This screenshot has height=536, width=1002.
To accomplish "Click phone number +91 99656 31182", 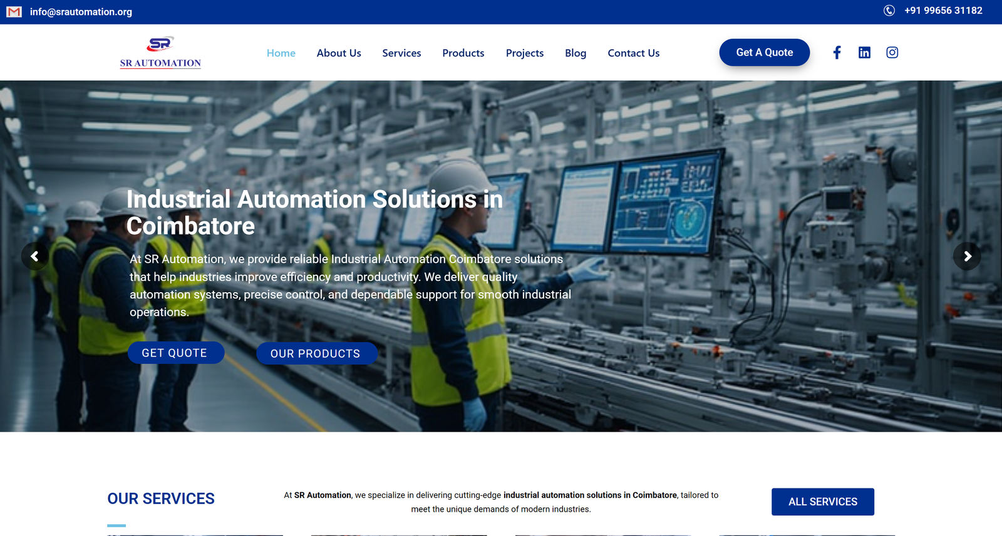I will [943, 11].
